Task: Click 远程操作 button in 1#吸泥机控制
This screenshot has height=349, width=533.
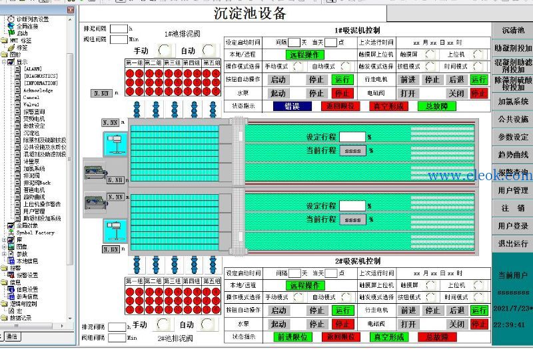Action: [x=304, y=55]
